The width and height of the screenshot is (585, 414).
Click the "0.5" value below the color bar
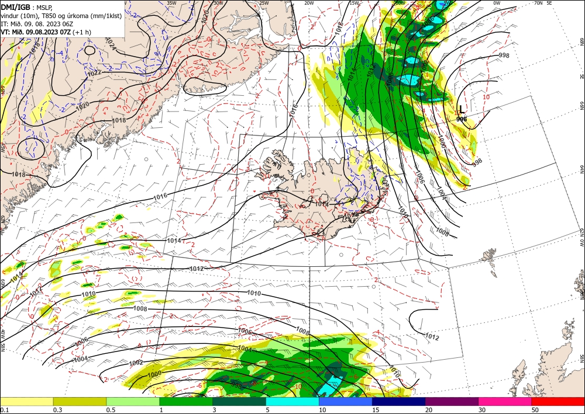(x=111, y=410)
